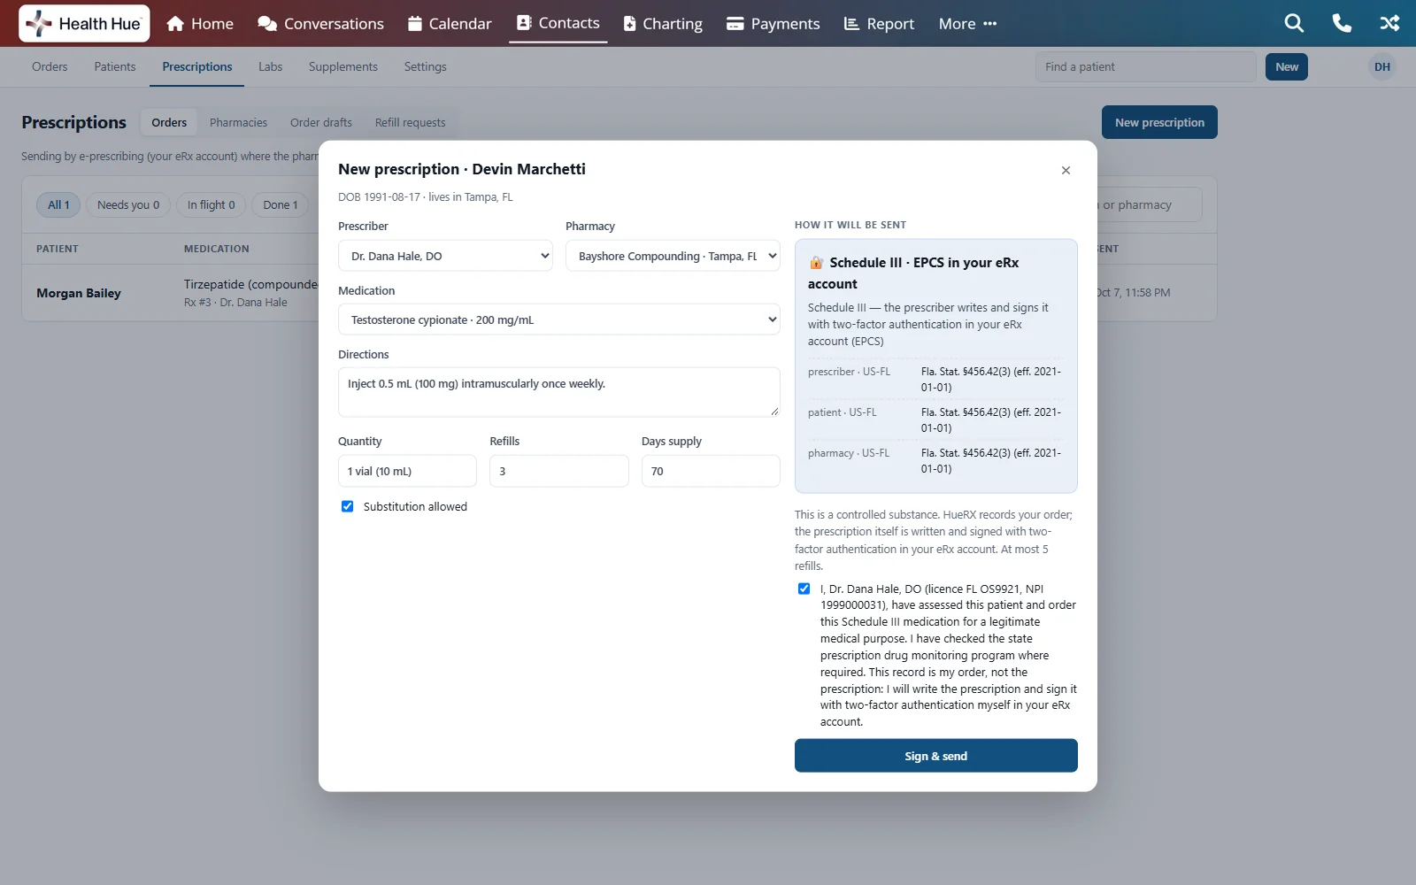Uncheck Substitution allowed checkbox
This screenshot has height=885, width=1416.
point(347,506)
